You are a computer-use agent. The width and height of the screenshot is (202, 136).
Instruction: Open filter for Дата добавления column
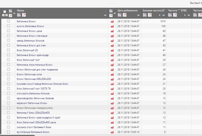[120, 15]
